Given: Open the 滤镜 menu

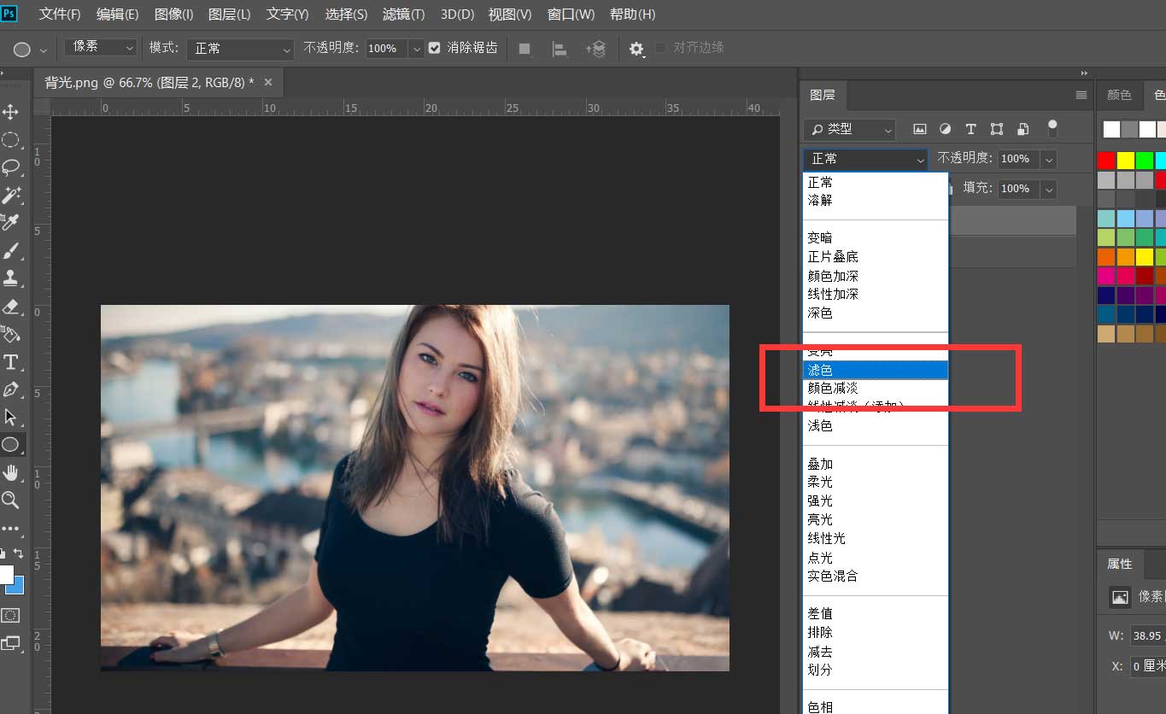Looking at the screenshot, I should [x=403, y=14].
